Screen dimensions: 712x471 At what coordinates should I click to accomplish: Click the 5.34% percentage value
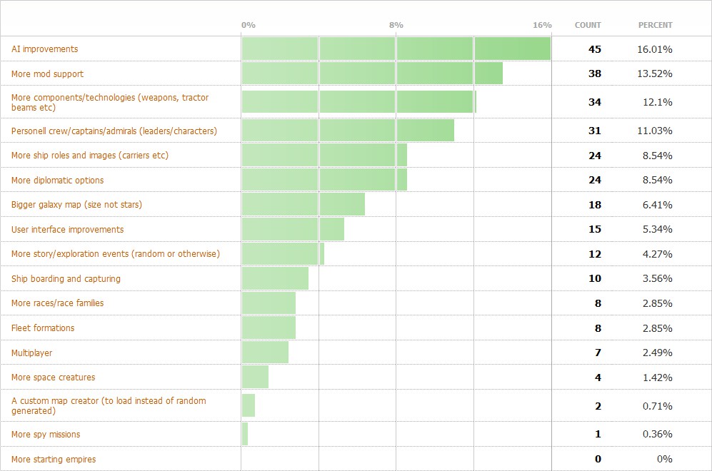pos(658,230)
